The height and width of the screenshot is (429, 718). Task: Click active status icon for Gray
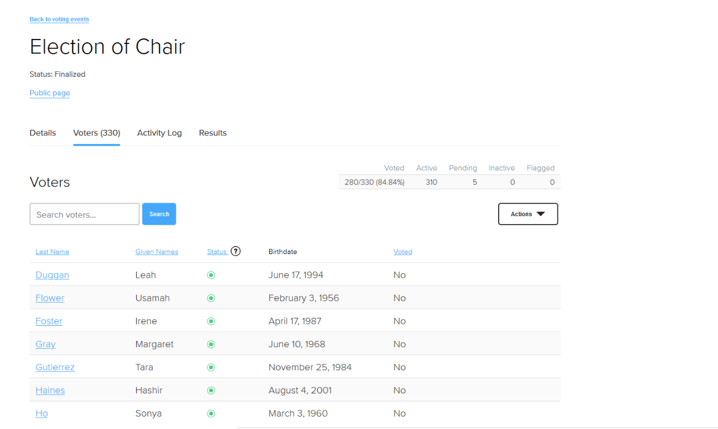(x=211, y=344)
